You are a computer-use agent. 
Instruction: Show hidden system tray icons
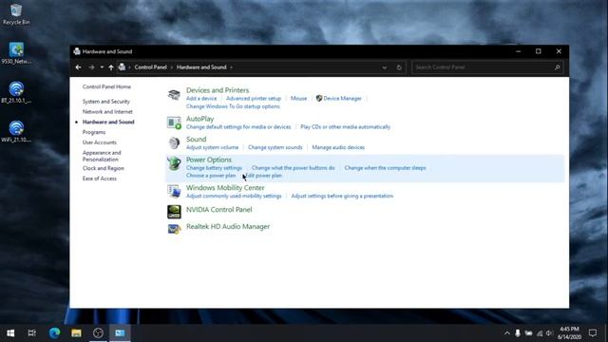click(506, 333)
